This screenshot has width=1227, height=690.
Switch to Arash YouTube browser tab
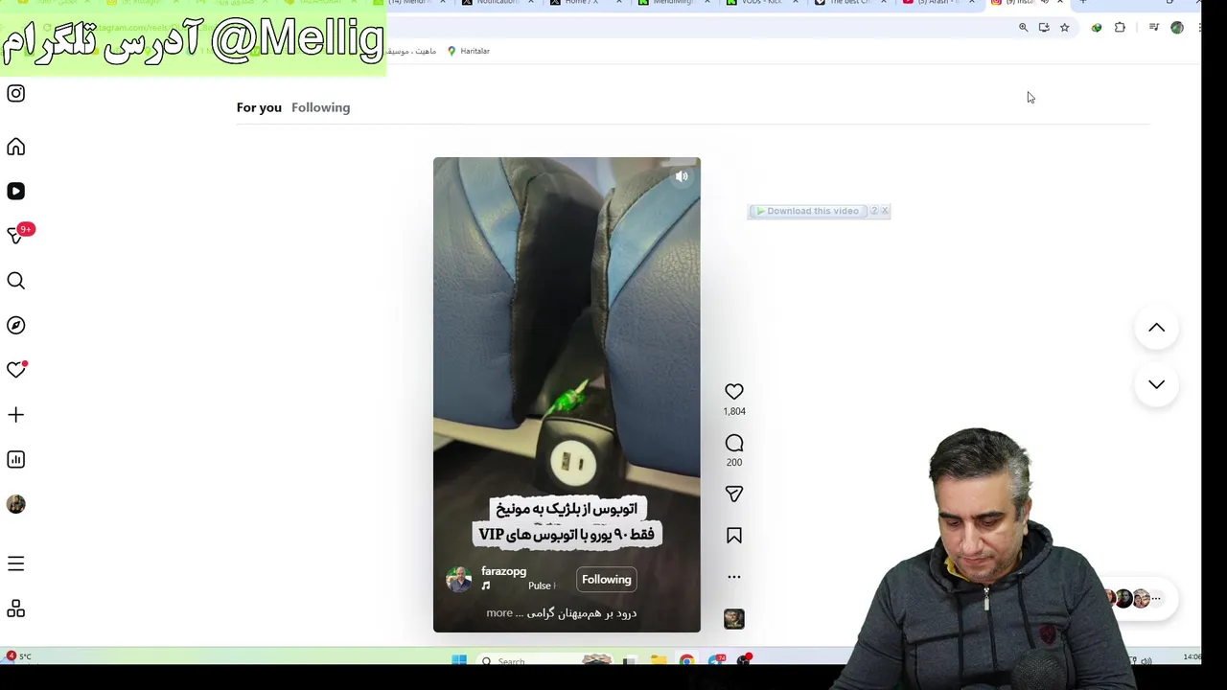click(938, 3)
